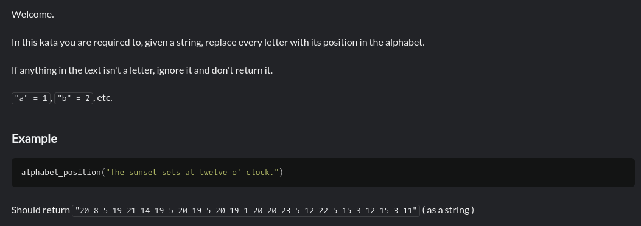Click the Example heading

click(34, 139)
